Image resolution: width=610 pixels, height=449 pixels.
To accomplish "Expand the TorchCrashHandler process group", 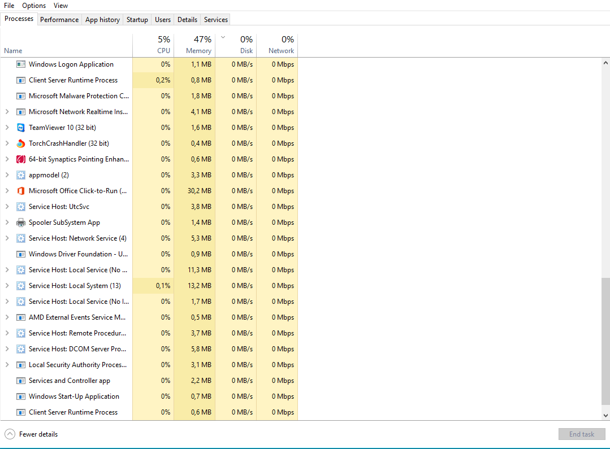I will pos(7,143).
